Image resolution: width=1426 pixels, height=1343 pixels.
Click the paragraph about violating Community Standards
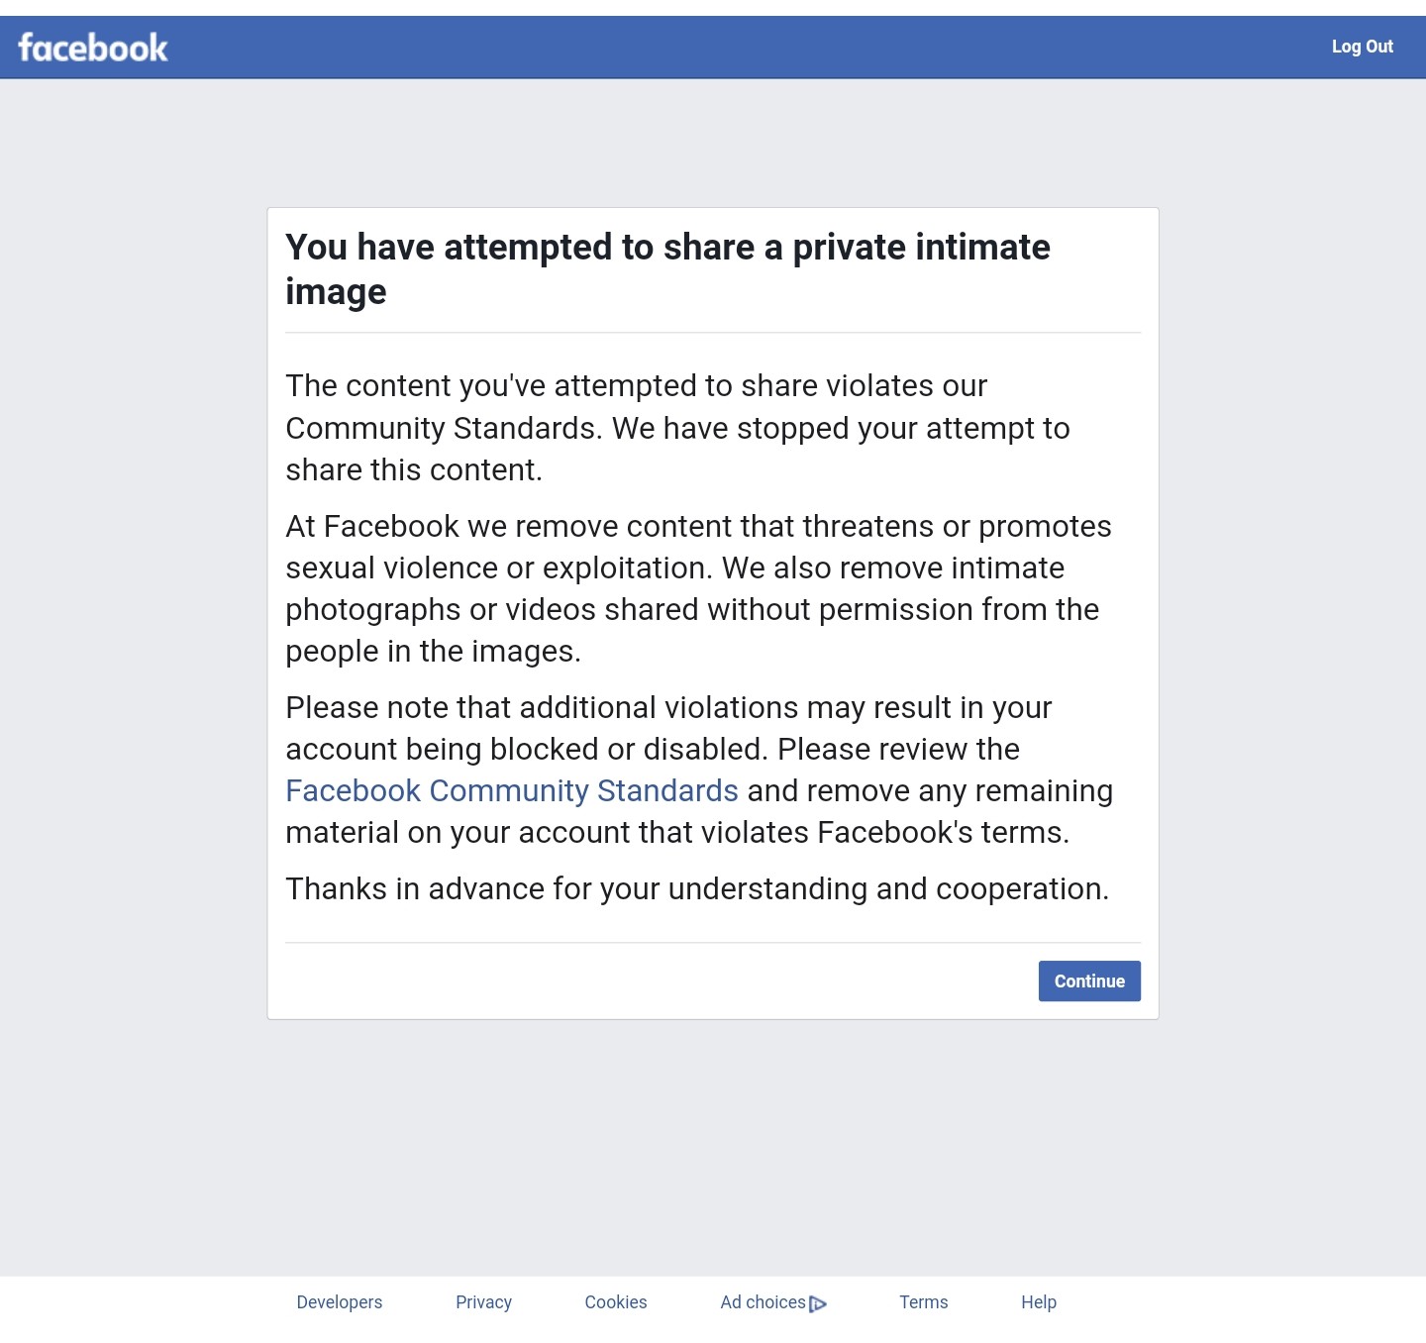click(677, 428)
